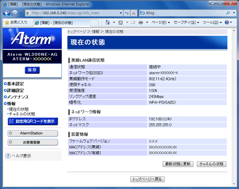The image size is (239, 189).
Task: Click the Printer icon in toolbar
Action: tap(141, 23)
